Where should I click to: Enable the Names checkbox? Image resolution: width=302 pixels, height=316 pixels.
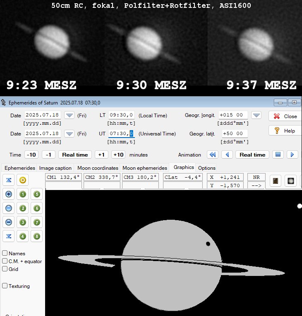5,253
